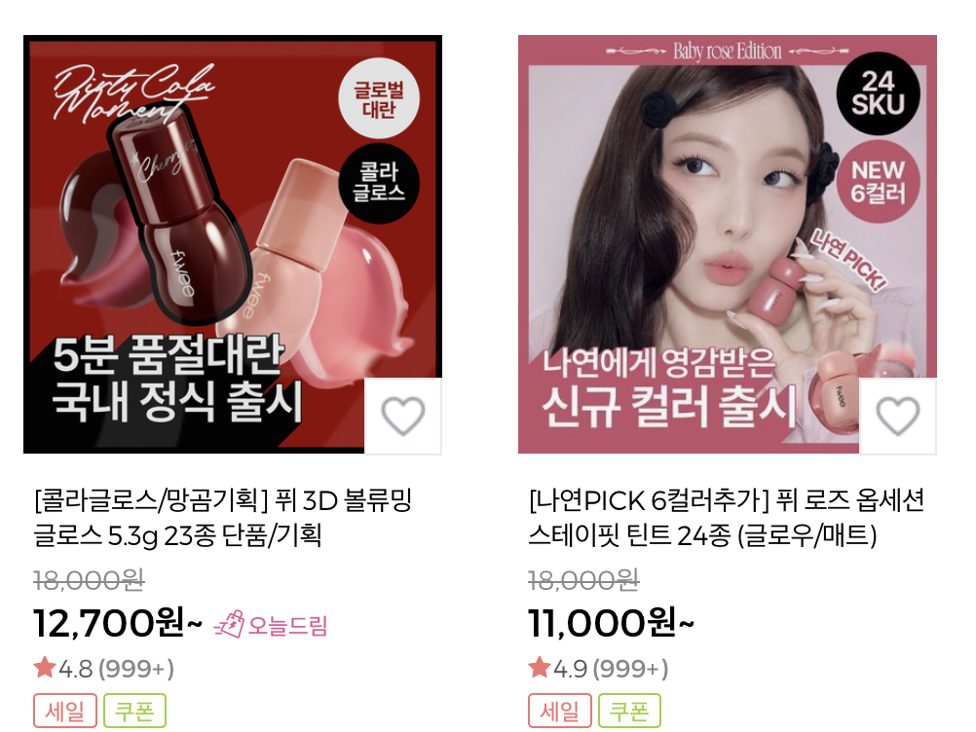Open the fwee 3D volumizing gloss thumbnail
The image size is (976, 732).
[x=232, y=244]
